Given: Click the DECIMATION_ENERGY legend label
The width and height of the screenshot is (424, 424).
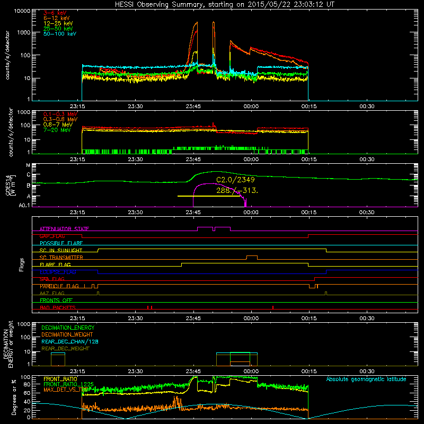Looking at the screenshot, I should click(x=68, y=328).
